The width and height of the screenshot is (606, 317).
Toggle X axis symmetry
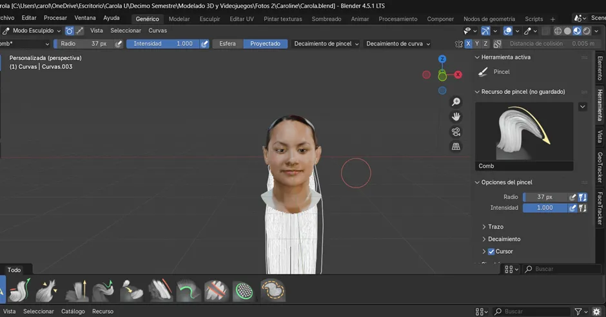(467, 43)
